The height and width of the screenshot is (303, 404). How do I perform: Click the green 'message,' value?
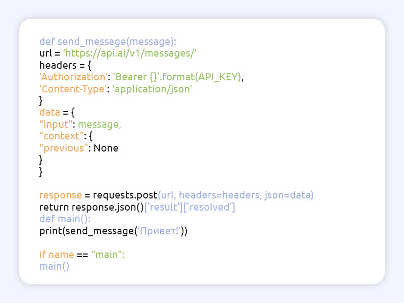(x=99, y=125)
